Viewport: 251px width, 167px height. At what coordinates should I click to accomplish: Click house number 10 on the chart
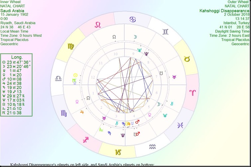tap(116, 54)
